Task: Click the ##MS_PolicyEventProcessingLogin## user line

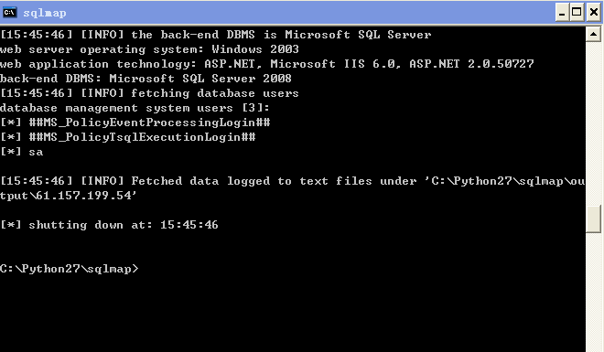Action: [x=135, y=123]
